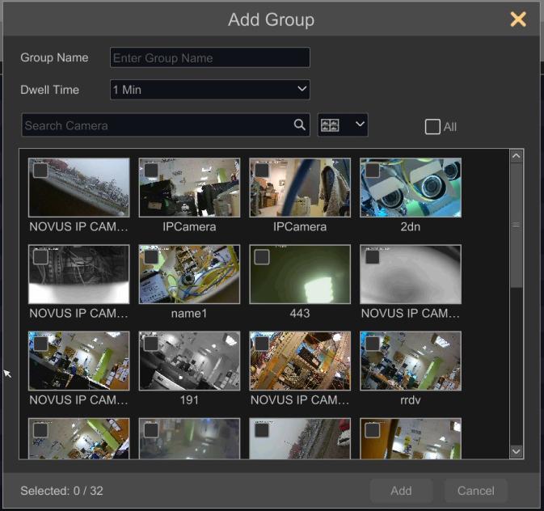Tick the checkbox on the 191 camera
544x511 pixels.
151,344
